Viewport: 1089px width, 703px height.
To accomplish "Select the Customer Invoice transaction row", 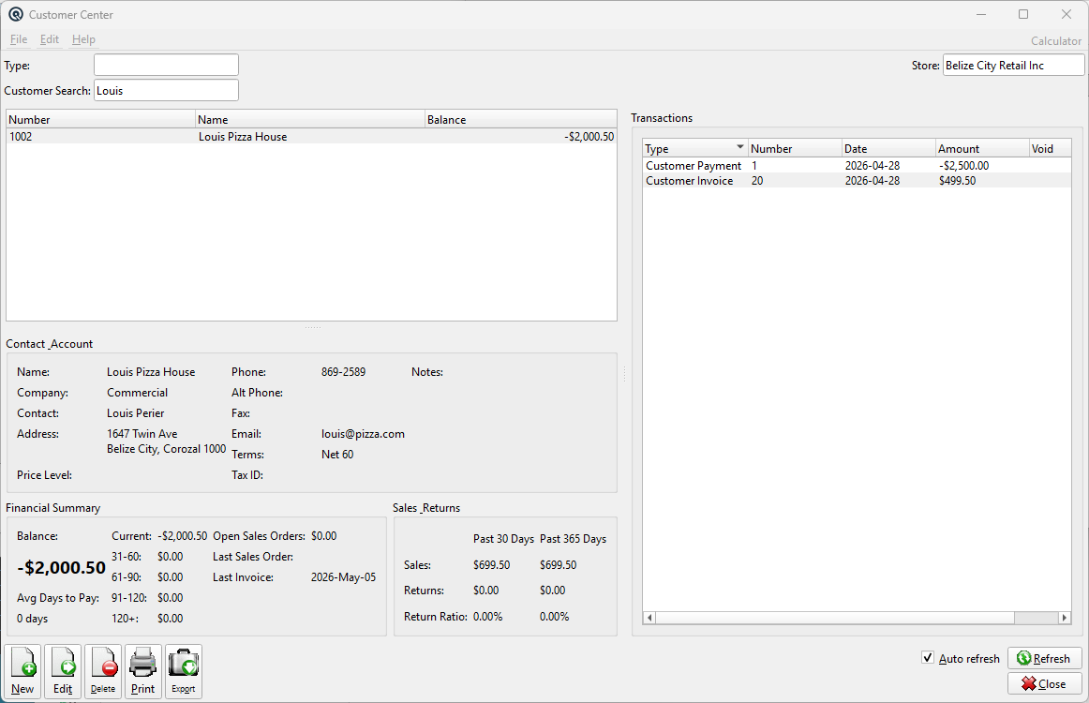I will click(x=857, y=181).
